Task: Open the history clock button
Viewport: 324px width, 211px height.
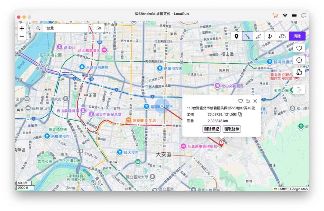Action: click(299, 60)
